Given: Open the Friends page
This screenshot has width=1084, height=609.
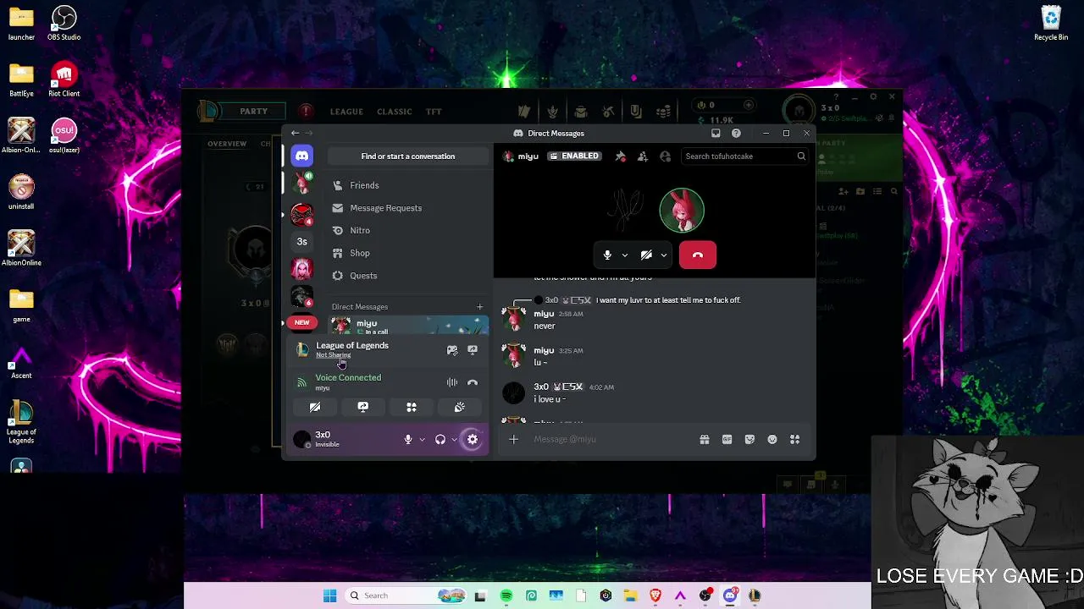Looking at the screenshot, I should click(x=407, y=185).
